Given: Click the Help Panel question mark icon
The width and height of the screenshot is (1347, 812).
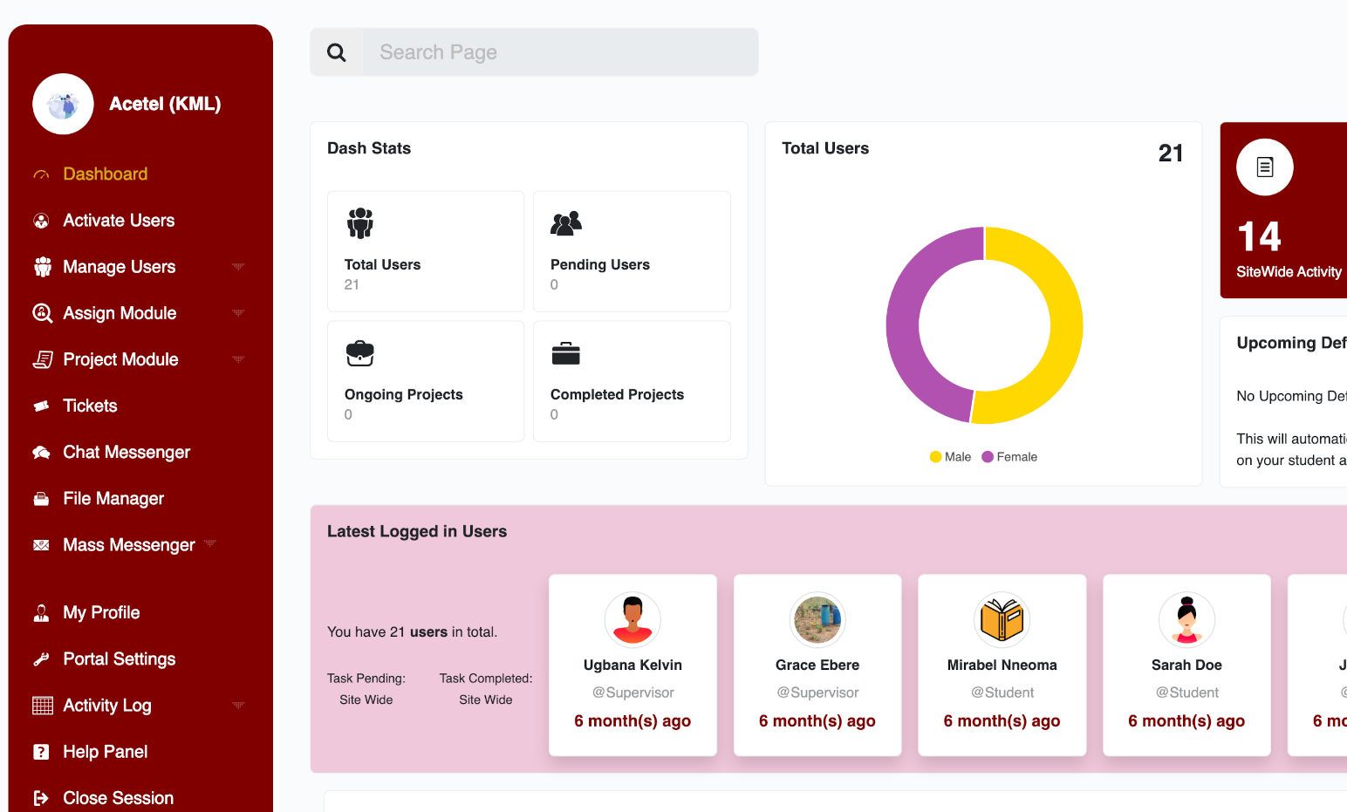Looking at the screenshot, I should pos(41,752).
